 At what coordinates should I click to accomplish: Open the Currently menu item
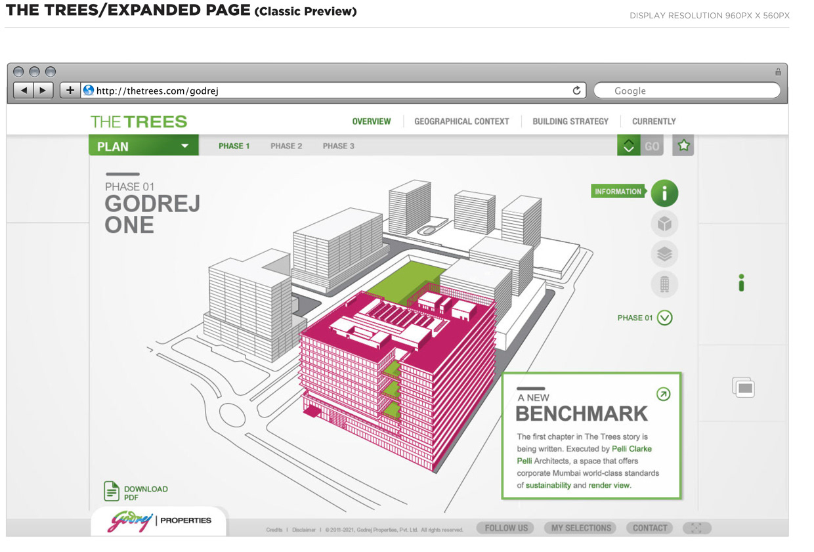click(654, 121)
